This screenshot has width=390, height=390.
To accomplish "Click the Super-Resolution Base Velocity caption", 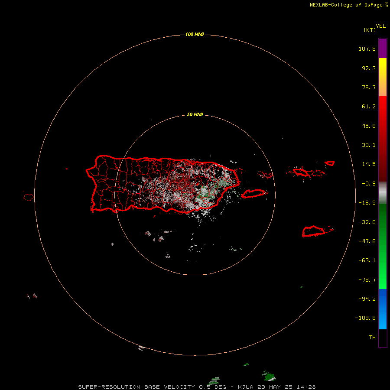I will [197, 387].
